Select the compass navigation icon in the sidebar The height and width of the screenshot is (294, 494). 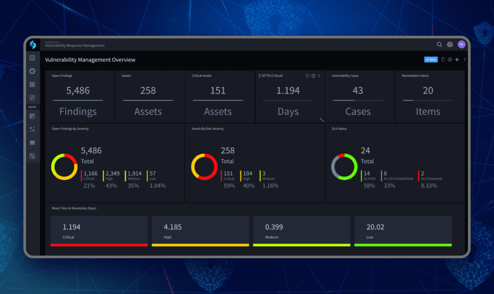(32, 70)
